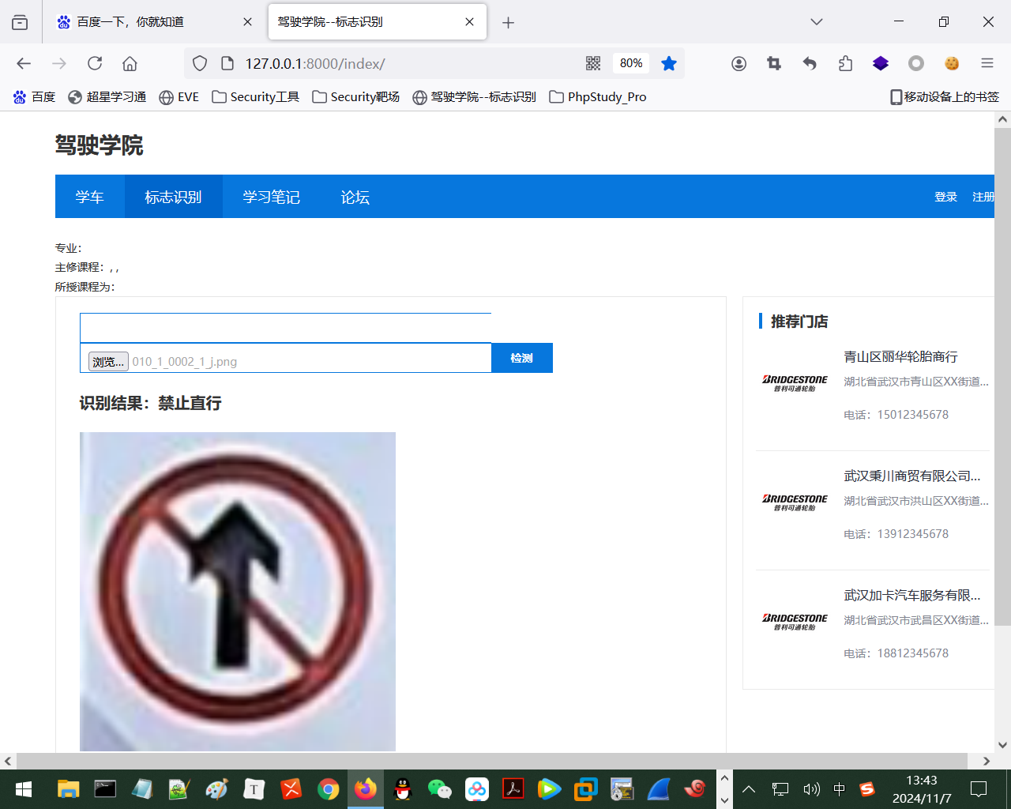Image resolution: width=1011 pixels, height=809 pixels.
Task: Open the Firefox hamburger application menu
Action: tap(987, 63)
